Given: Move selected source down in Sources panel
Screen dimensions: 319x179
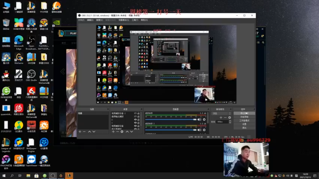Looking at the screenshot, I should (132, 132).
